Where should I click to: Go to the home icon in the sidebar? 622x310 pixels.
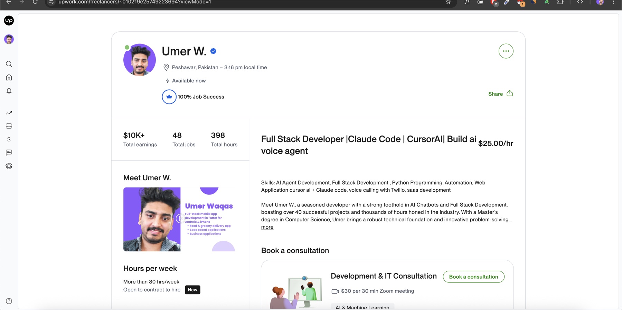[9, 78]
